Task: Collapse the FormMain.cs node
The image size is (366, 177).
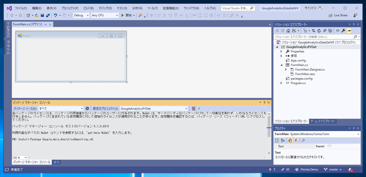Action: tap(281, 65)
